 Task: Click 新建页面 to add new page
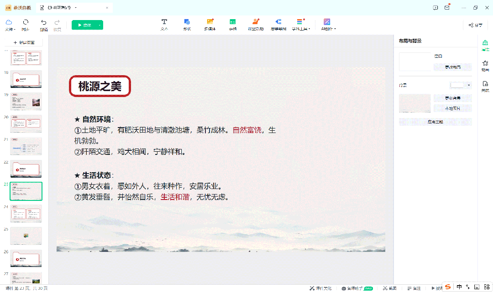tap(25, 42)
